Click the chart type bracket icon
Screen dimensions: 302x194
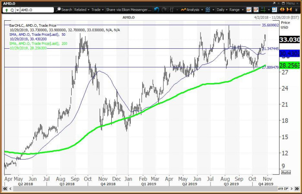(171, 9)
